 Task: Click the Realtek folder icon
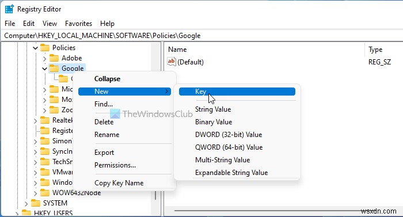pos(45,120)
